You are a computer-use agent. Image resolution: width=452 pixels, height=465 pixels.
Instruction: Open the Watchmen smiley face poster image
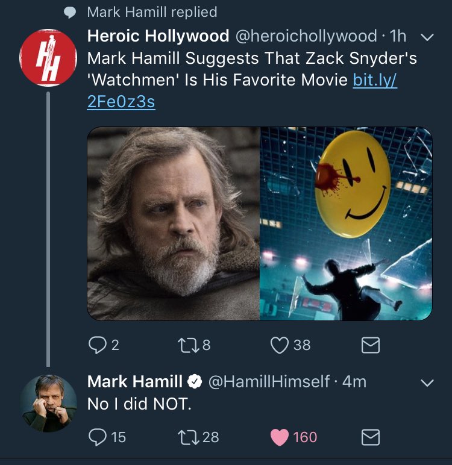(346, 223)
